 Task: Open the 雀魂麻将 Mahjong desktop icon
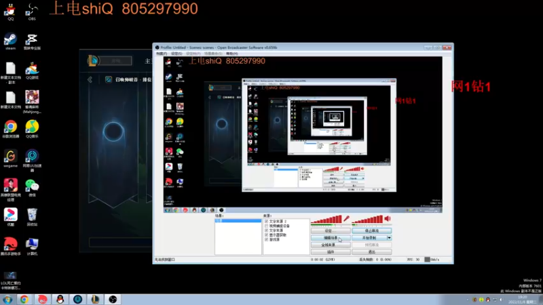[32, 102]
